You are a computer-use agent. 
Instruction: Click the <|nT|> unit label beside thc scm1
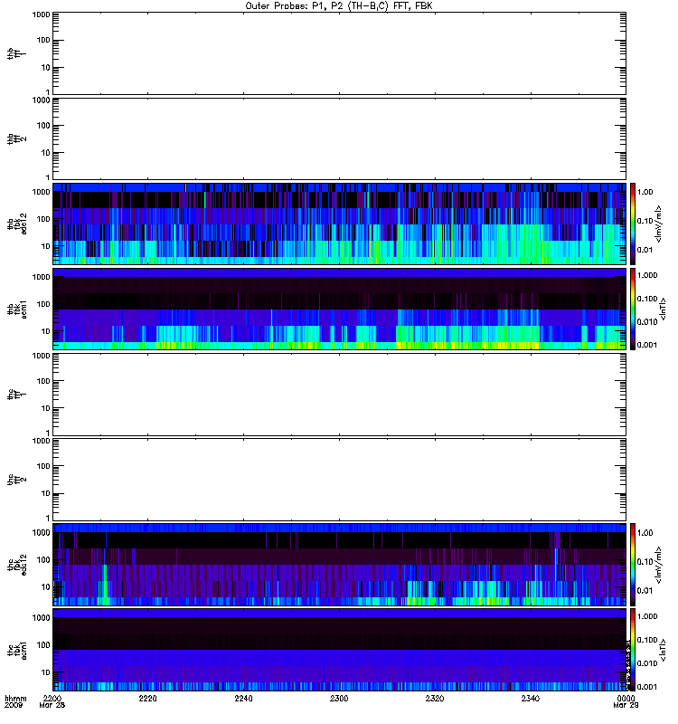pos(663,650)
